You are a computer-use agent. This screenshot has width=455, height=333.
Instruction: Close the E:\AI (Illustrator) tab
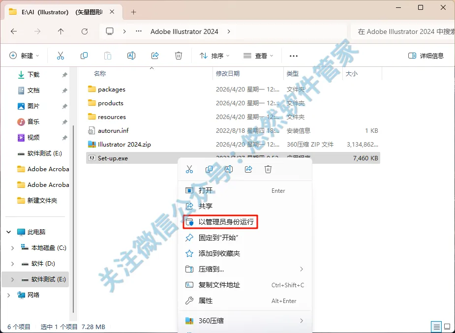point(112,12)
